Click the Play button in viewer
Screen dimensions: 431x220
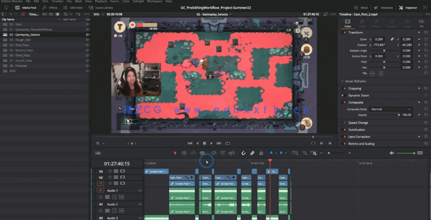coord(211,143)
